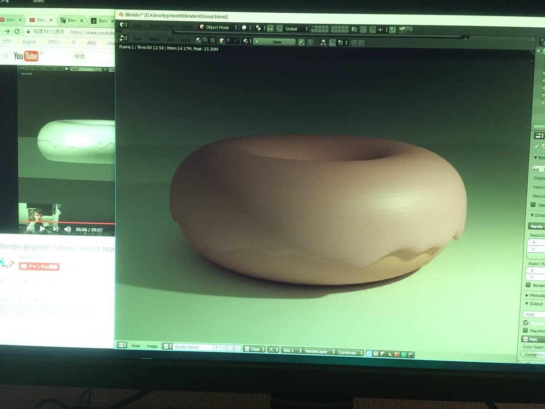Select the alpha channel display
This screenshot has height=409, width=545.
[382, 354]
